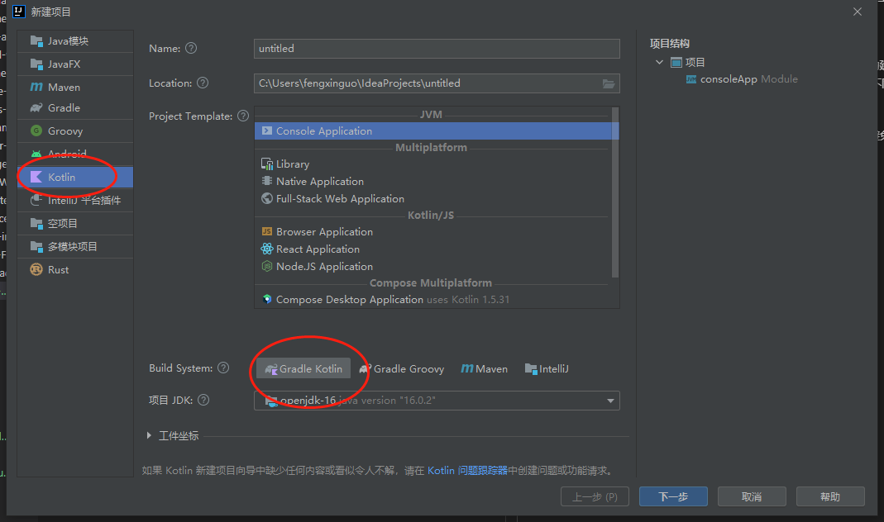The width and height of the screenshot is (884, 522).
Task: Click the help icon next to Build System
Action: 224,368
